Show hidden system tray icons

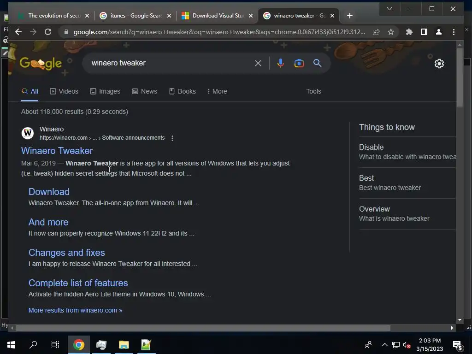(385, 345)
